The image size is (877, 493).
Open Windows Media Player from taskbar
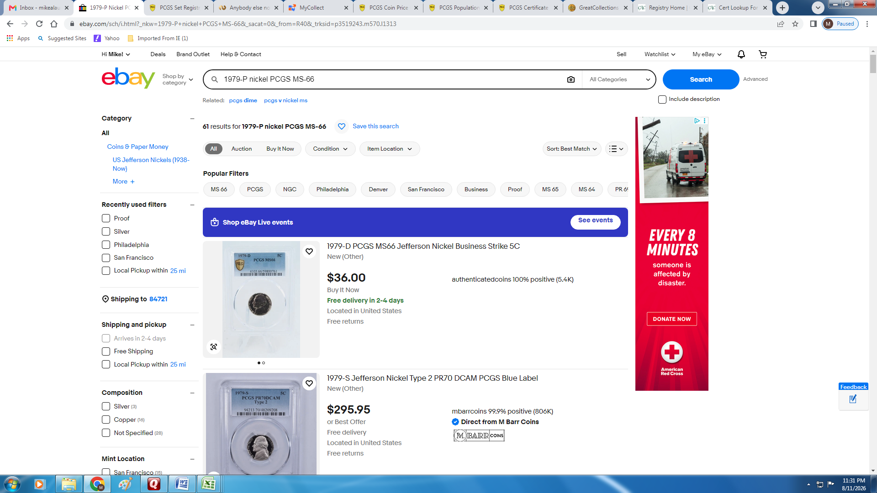coord(39,484)
